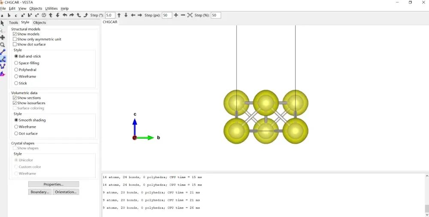Translate the view downward
429x217 pixels.
point(126,15)
